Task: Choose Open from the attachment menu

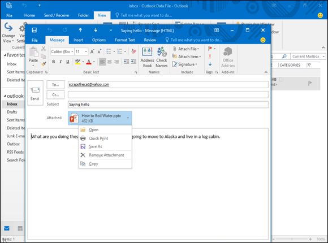Action: tap(105, 129)
